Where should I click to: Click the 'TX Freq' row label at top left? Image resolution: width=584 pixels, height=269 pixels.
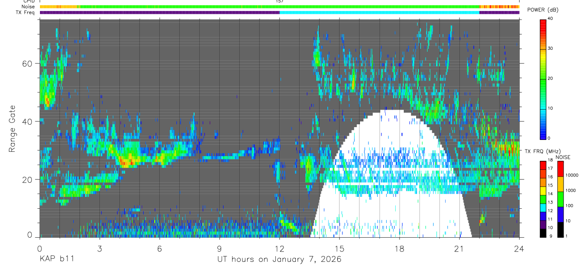[x=26, y=13]
